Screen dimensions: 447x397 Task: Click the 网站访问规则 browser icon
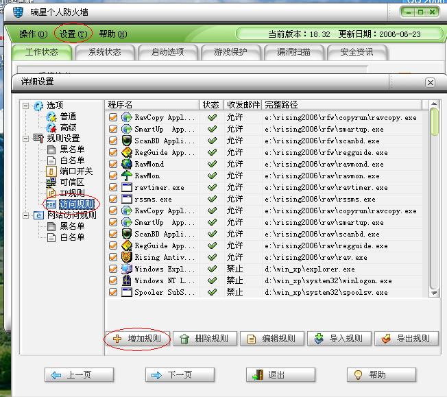38,215
